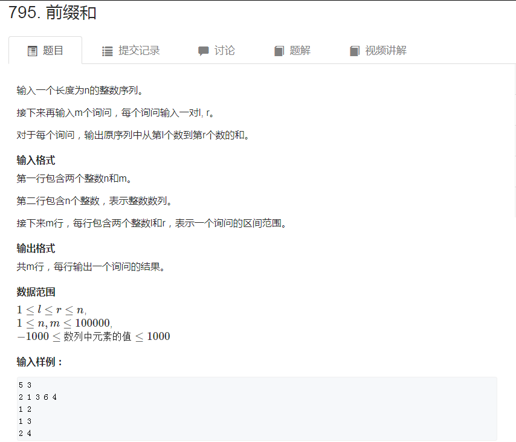Click the book icon beside 视频讲解
The image size is (516, 442).
click(355, 50)
